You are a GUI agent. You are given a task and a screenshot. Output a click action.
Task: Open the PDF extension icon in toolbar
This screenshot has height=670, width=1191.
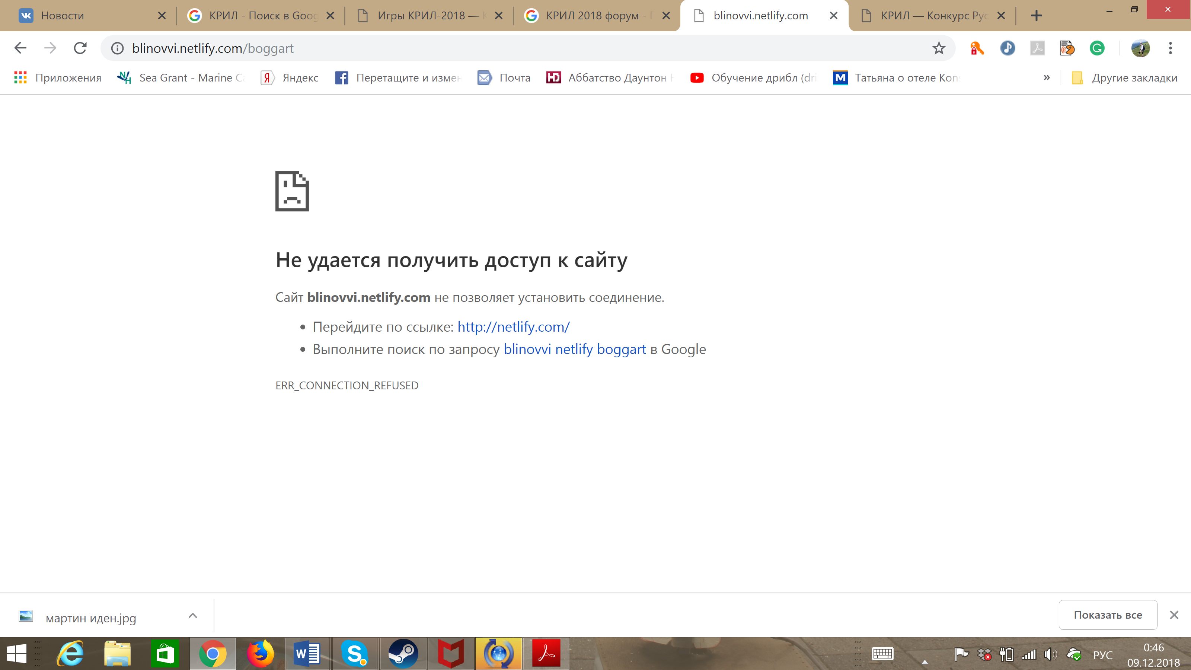tap(1038, 48)
